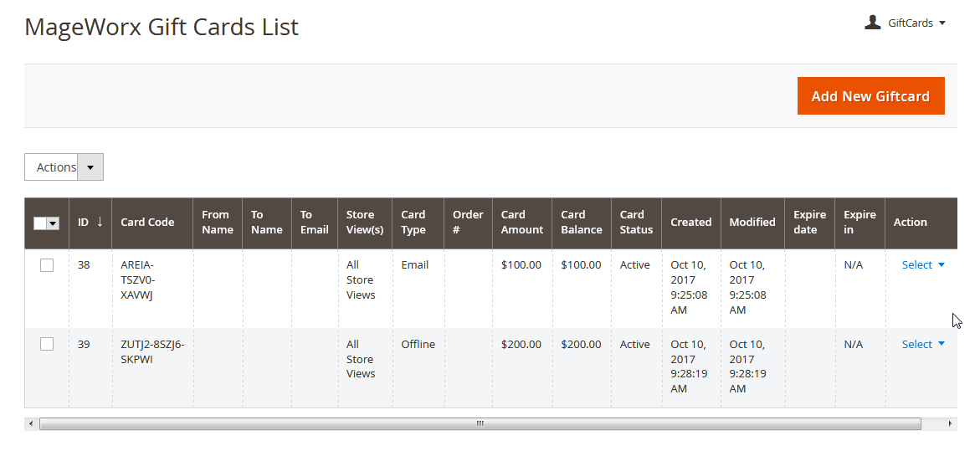Click the Modified column header
The width and height of the screenshot is (980, 451).
pyautogui.click(x=752, y=223)
